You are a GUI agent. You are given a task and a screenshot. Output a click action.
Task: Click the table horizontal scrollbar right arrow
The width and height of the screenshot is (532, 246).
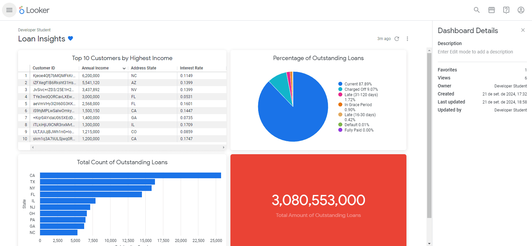[223, 147]
